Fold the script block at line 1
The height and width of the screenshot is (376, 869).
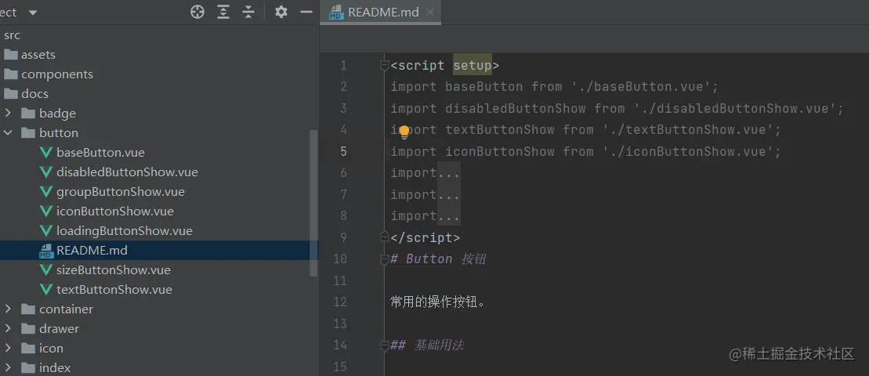pos(384,67)
